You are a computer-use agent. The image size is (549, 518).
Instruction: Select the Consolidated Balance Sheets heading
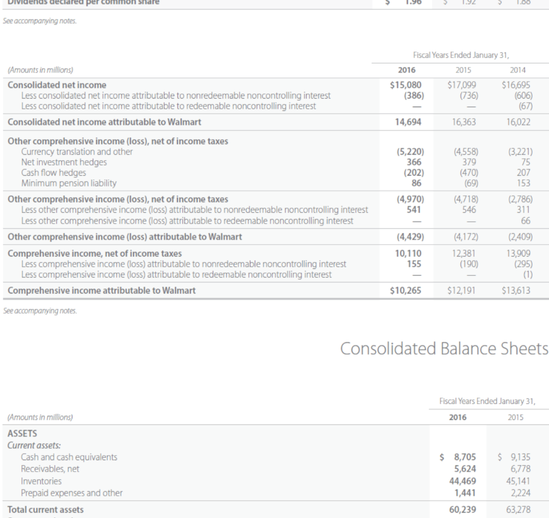[444, 348]
